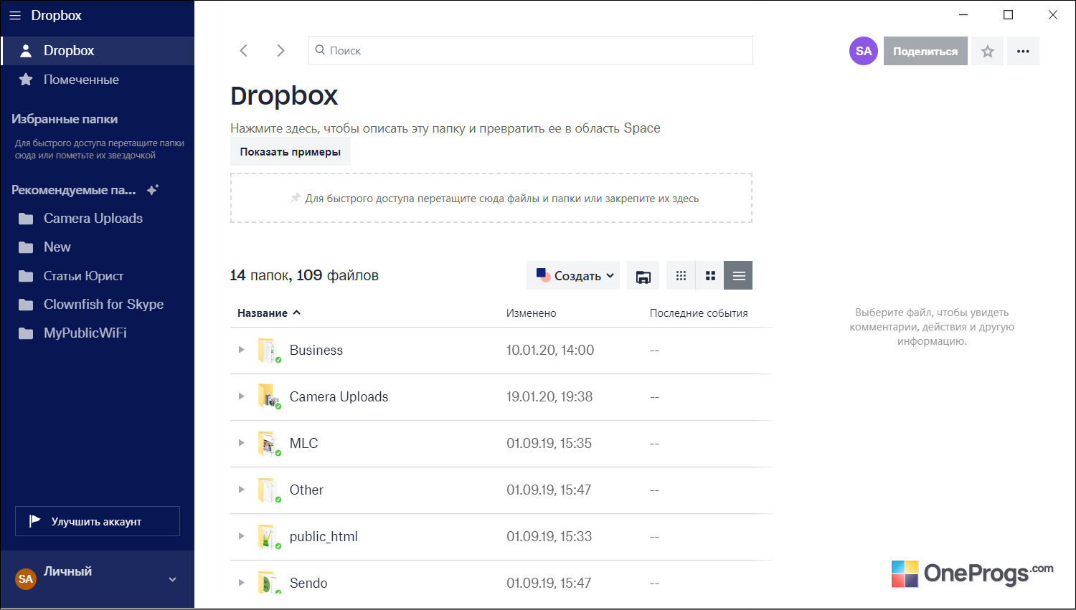Click the Показать примеры button
Viewport: 1076px width, 610px height.
pos(291,152)
